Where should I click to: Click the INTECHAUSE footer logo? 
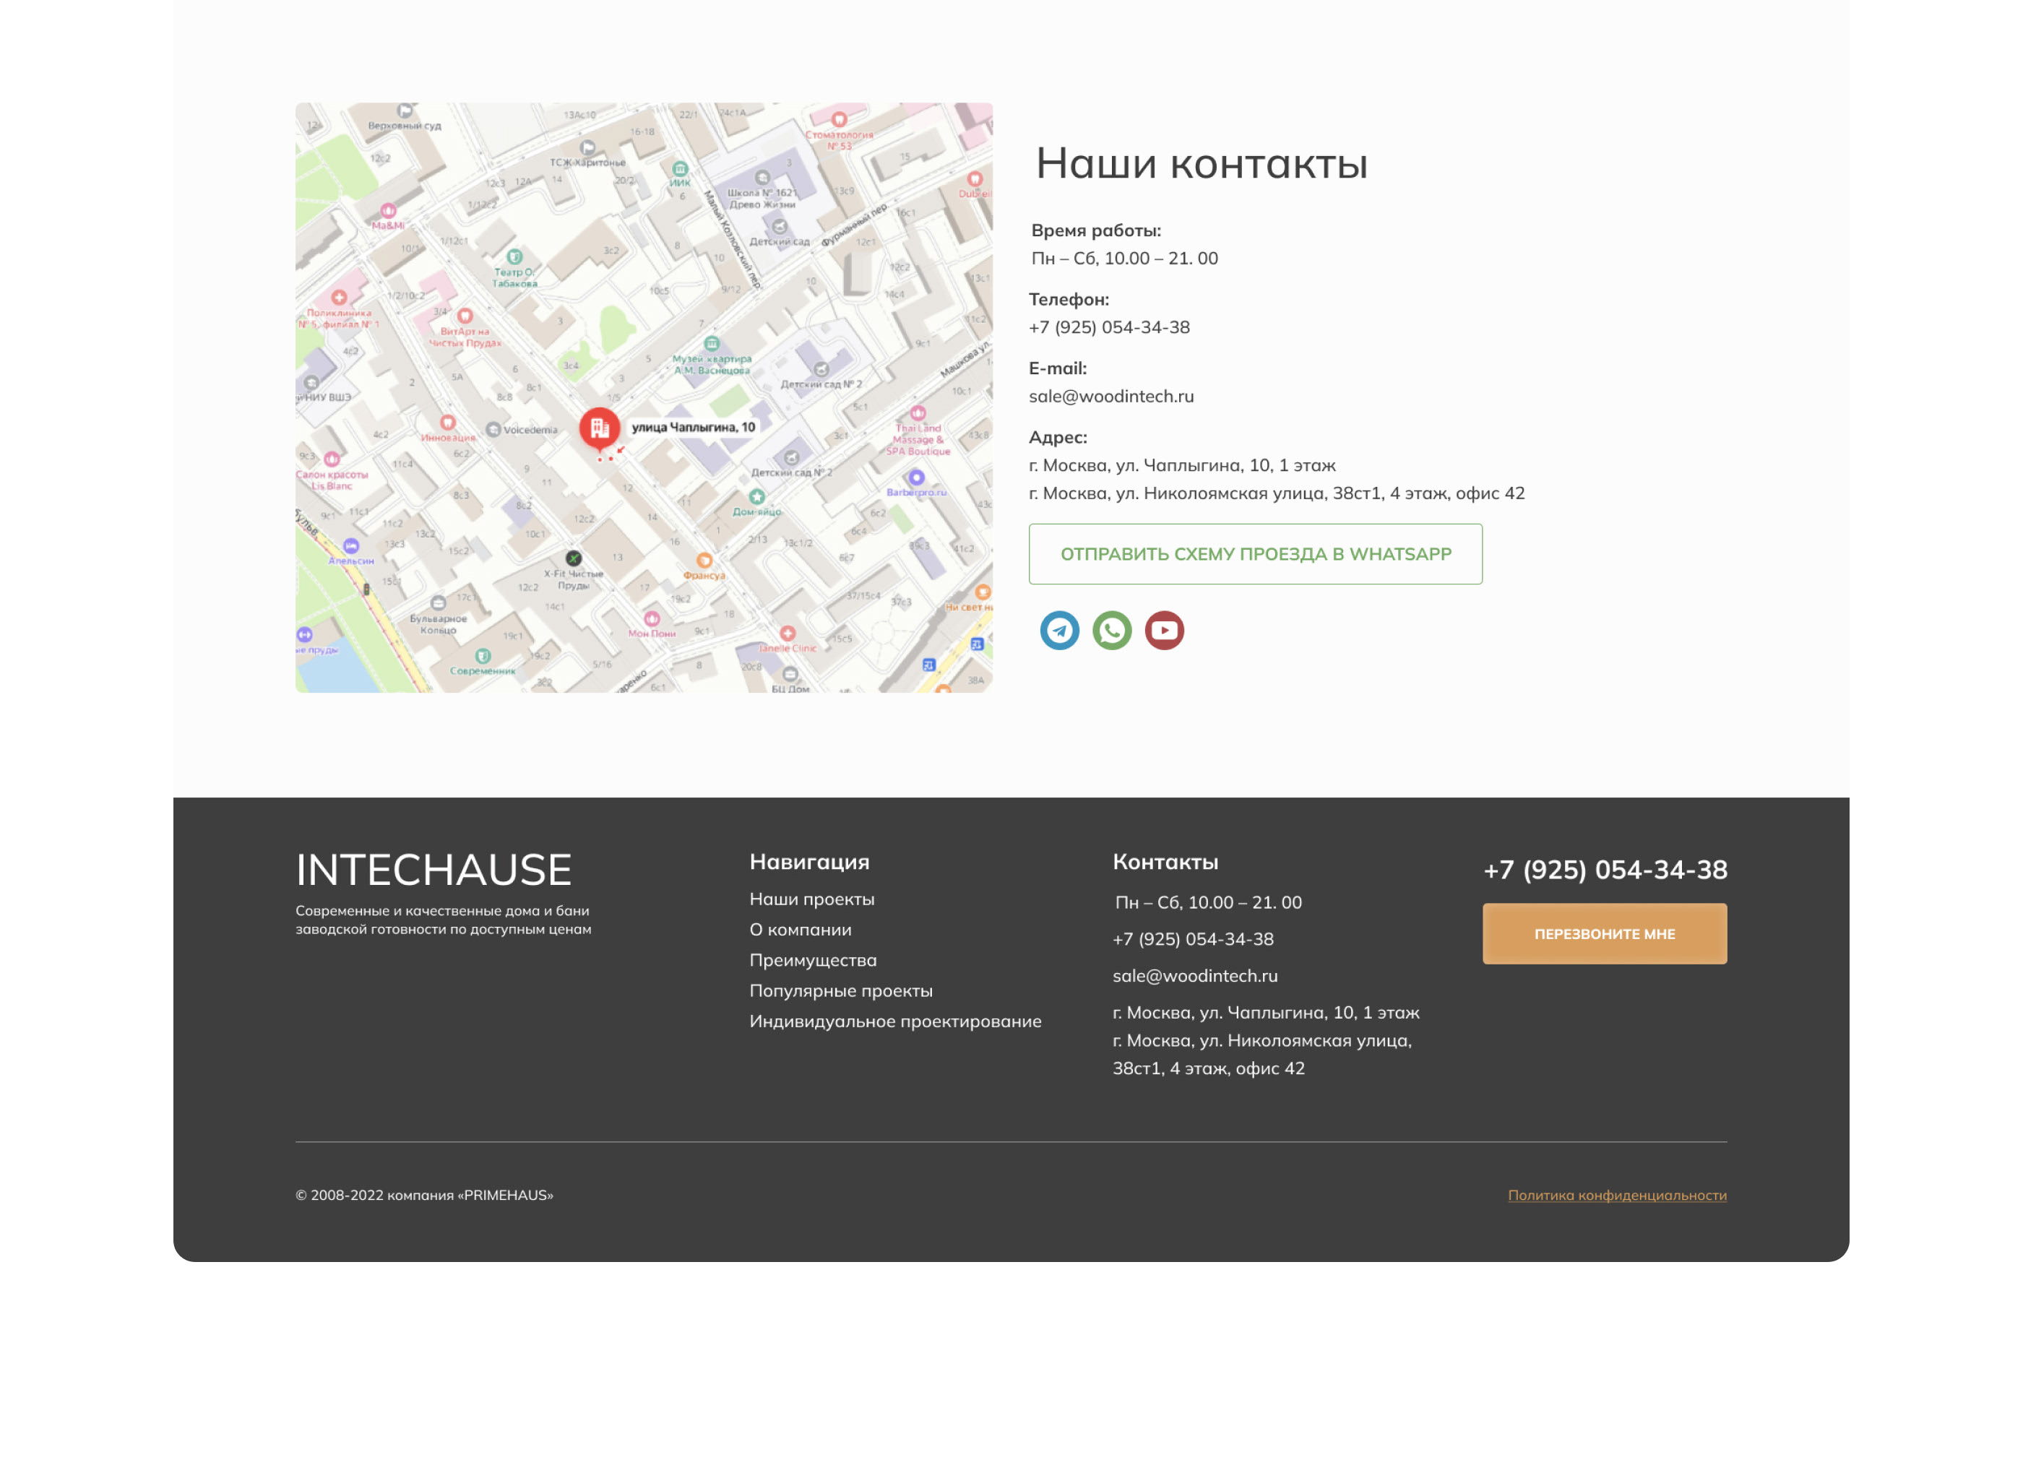(x=433, y=870)
